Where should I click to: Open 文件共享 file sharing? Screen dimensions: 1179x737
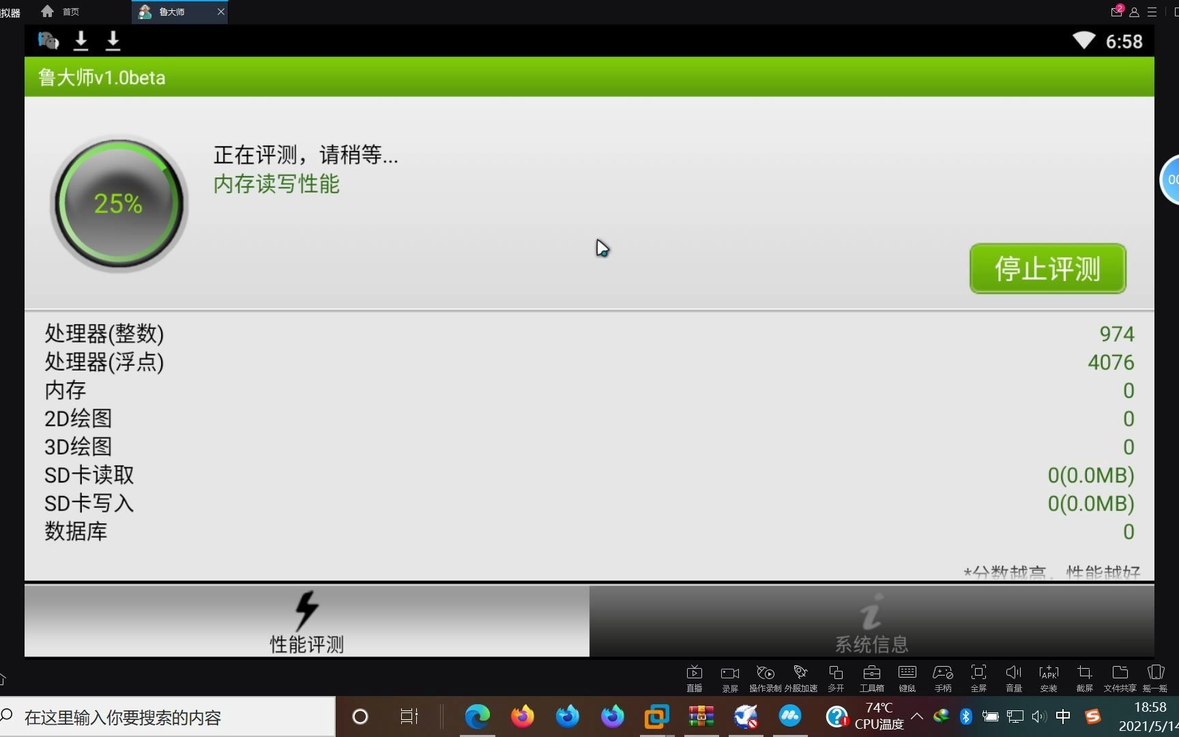coord(1120,676)
